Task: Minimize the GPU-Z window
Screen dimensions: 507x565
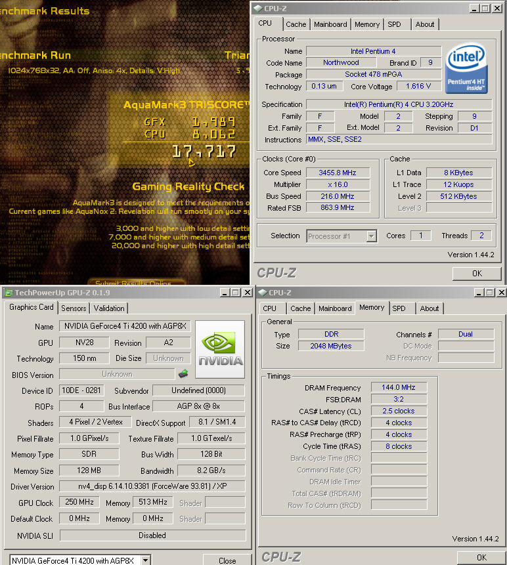Action: click(225, 293)
